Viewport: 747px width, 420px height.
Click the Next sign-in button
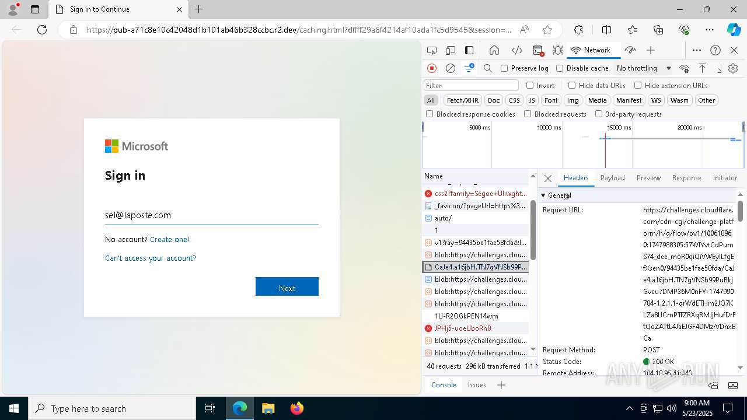point(287,286)
